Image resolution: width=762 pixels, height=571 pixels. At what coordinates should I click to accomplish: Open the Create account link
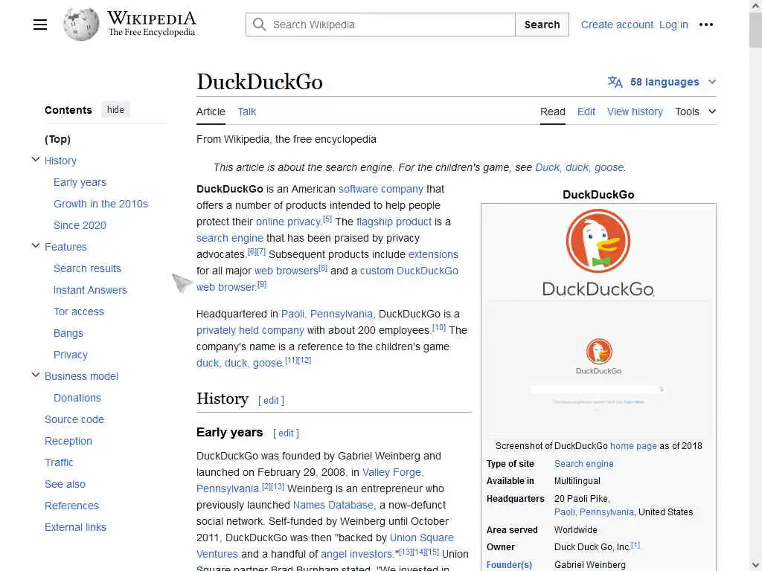click(x=617, y=25)
